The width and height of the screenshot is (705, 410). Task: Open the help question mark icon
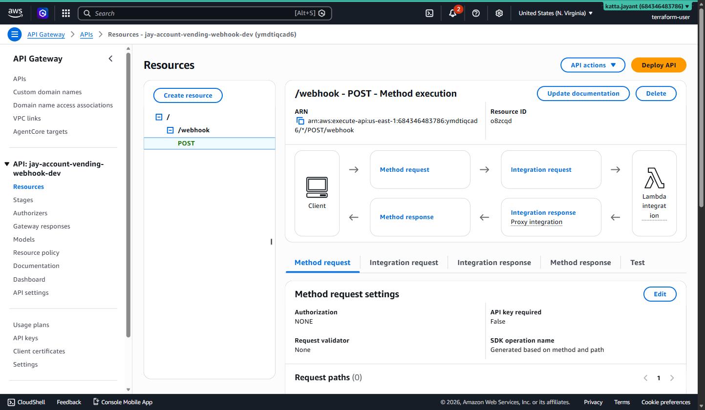[476, 13]
